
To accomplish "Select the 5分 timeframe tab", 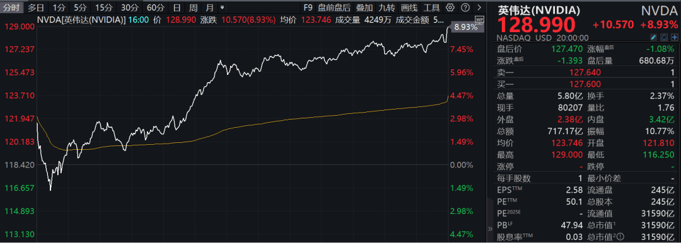I will coord(80,8).
